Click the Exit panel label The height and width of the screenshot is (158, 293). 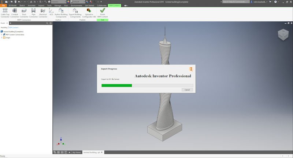103,20
